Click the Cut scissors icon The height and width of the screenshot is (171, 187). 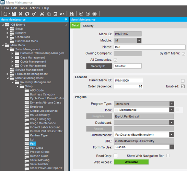coord(42,14)
